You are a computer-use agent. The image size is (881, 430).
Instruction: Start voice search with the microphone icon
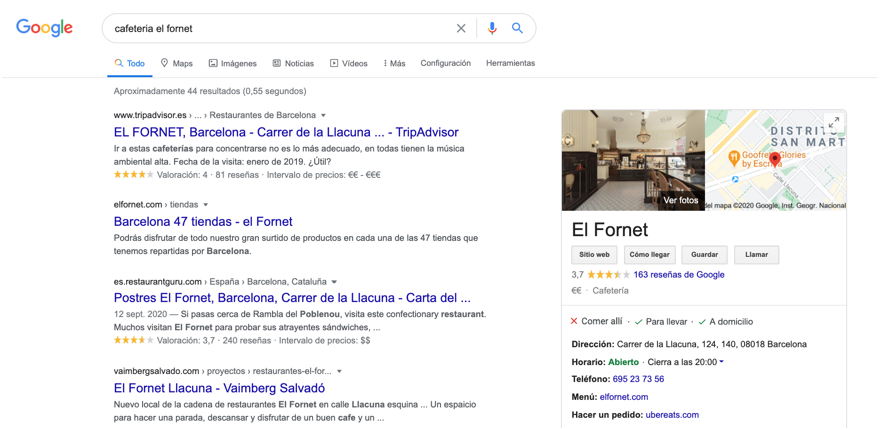492,28
